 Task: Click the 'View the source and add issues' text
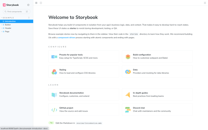click(x=74, y=111)
